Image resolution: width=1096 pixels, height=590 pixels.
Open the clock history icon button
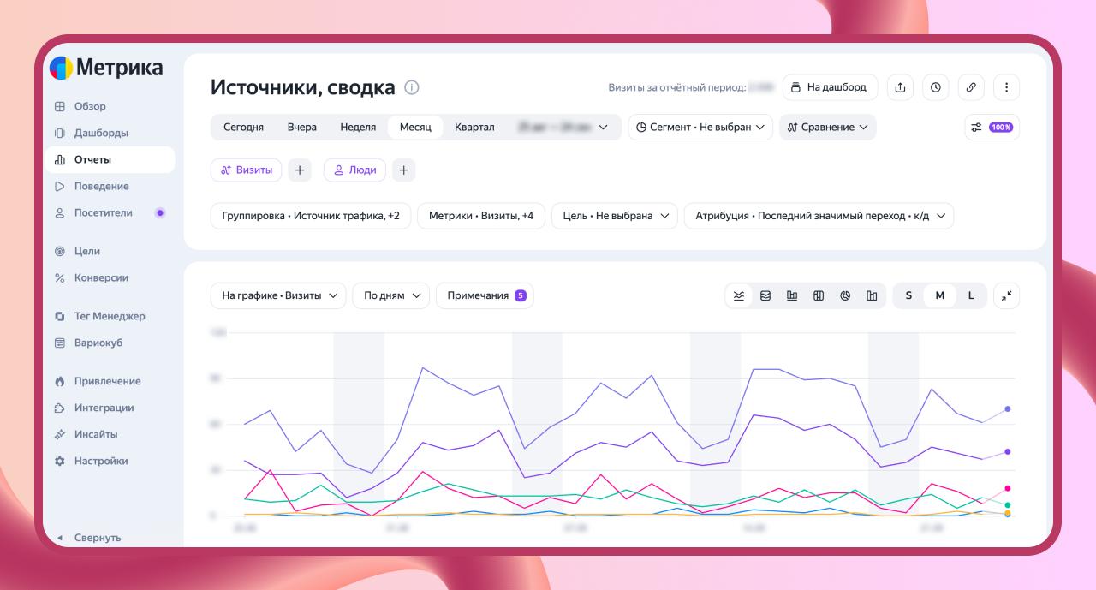point(936,87)
